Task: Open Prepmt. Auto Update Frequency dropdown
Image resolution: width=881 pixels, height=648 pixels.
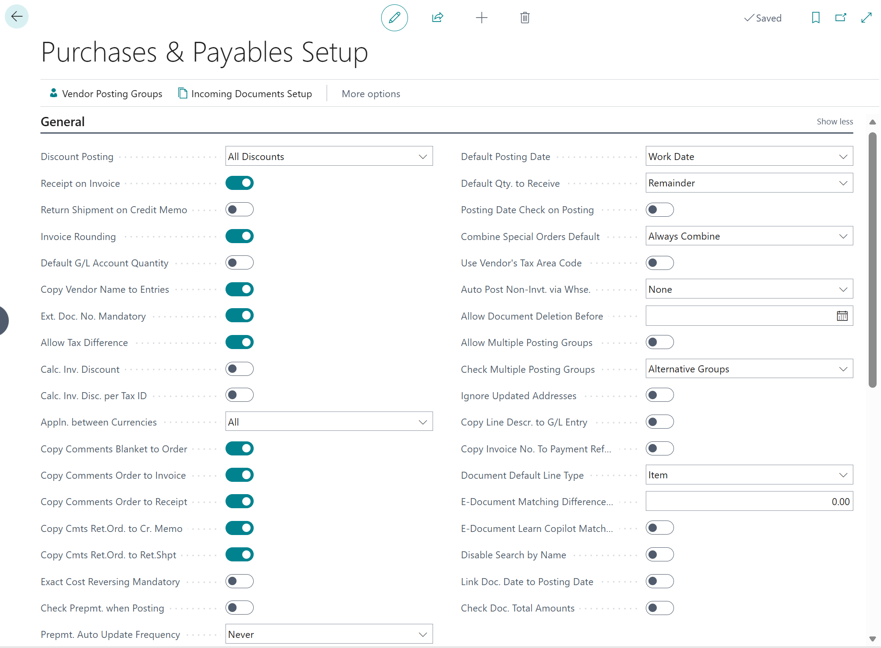Action: (x=329, y=634)
